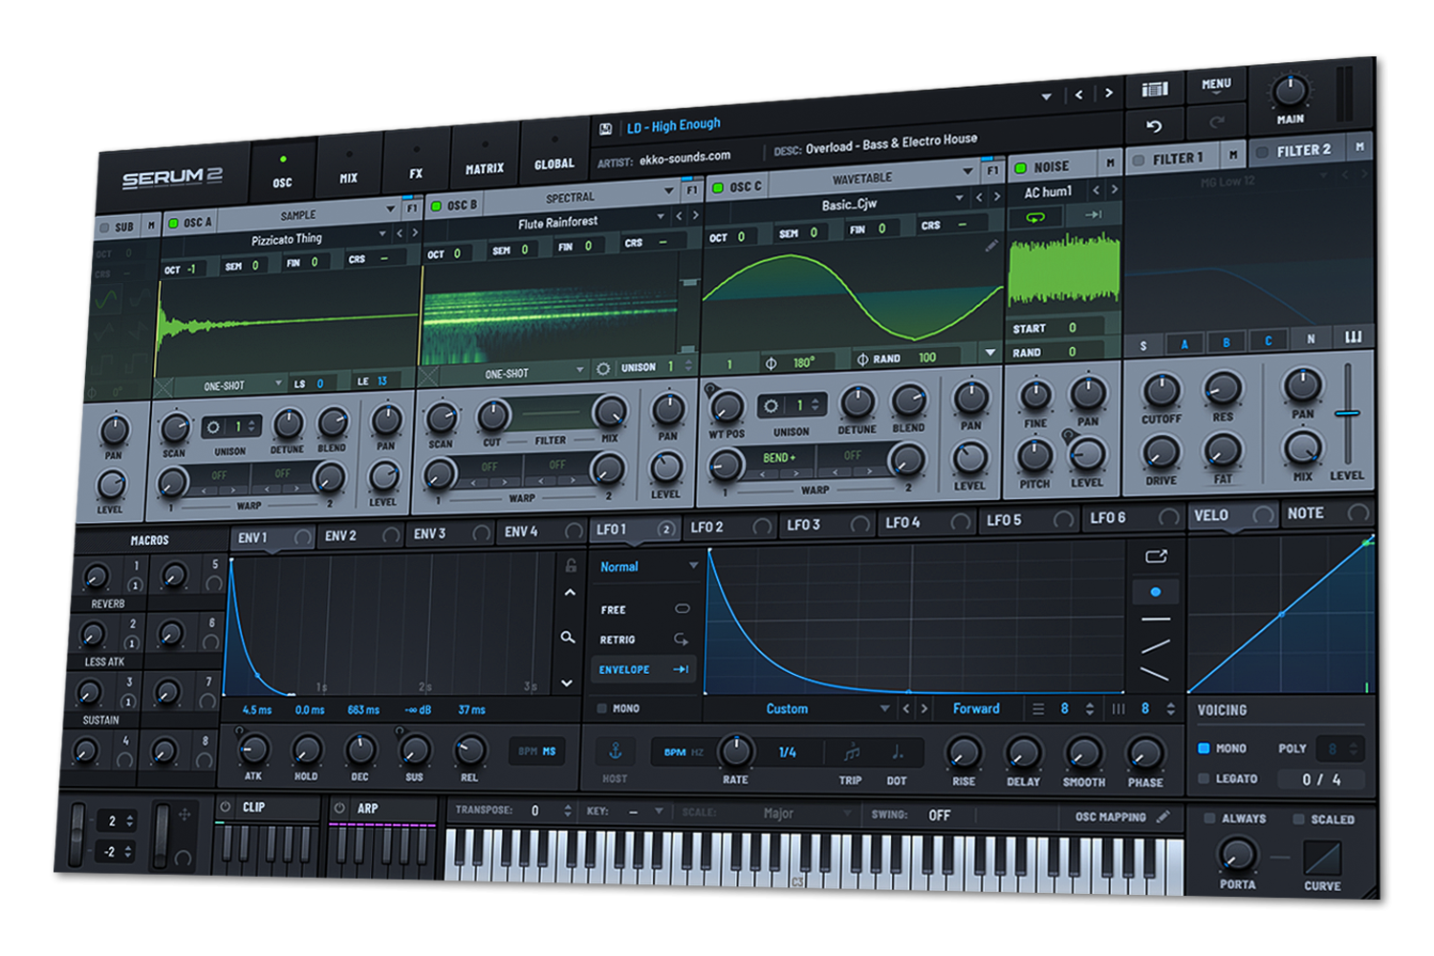
Task: Click the undo arrow icon
Action: [x=1156, y=125]
